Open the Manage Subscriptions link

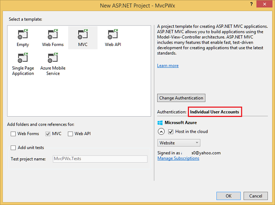pos(178,158)
